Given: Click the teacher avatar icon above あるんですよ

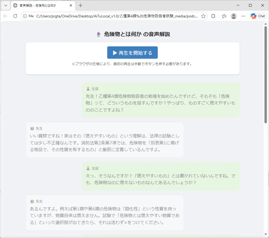Looking at the screenshot, I should (x=32, y=201).
